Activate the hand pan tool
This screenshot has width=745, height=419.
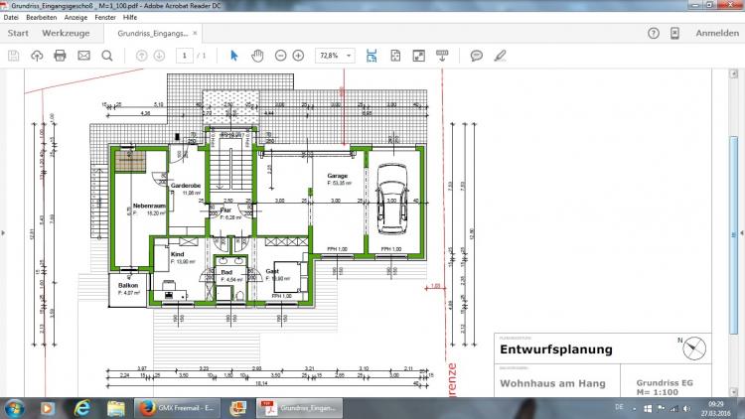(257, 56)
